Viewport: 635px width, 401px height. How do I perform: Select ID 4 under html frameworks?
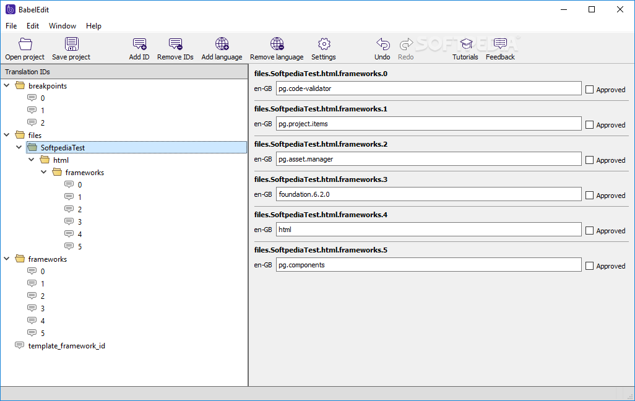point(80,234)
